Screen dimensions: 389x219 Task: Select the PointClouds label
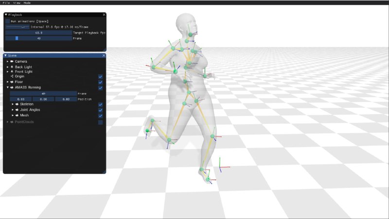[x=24, y=122]
